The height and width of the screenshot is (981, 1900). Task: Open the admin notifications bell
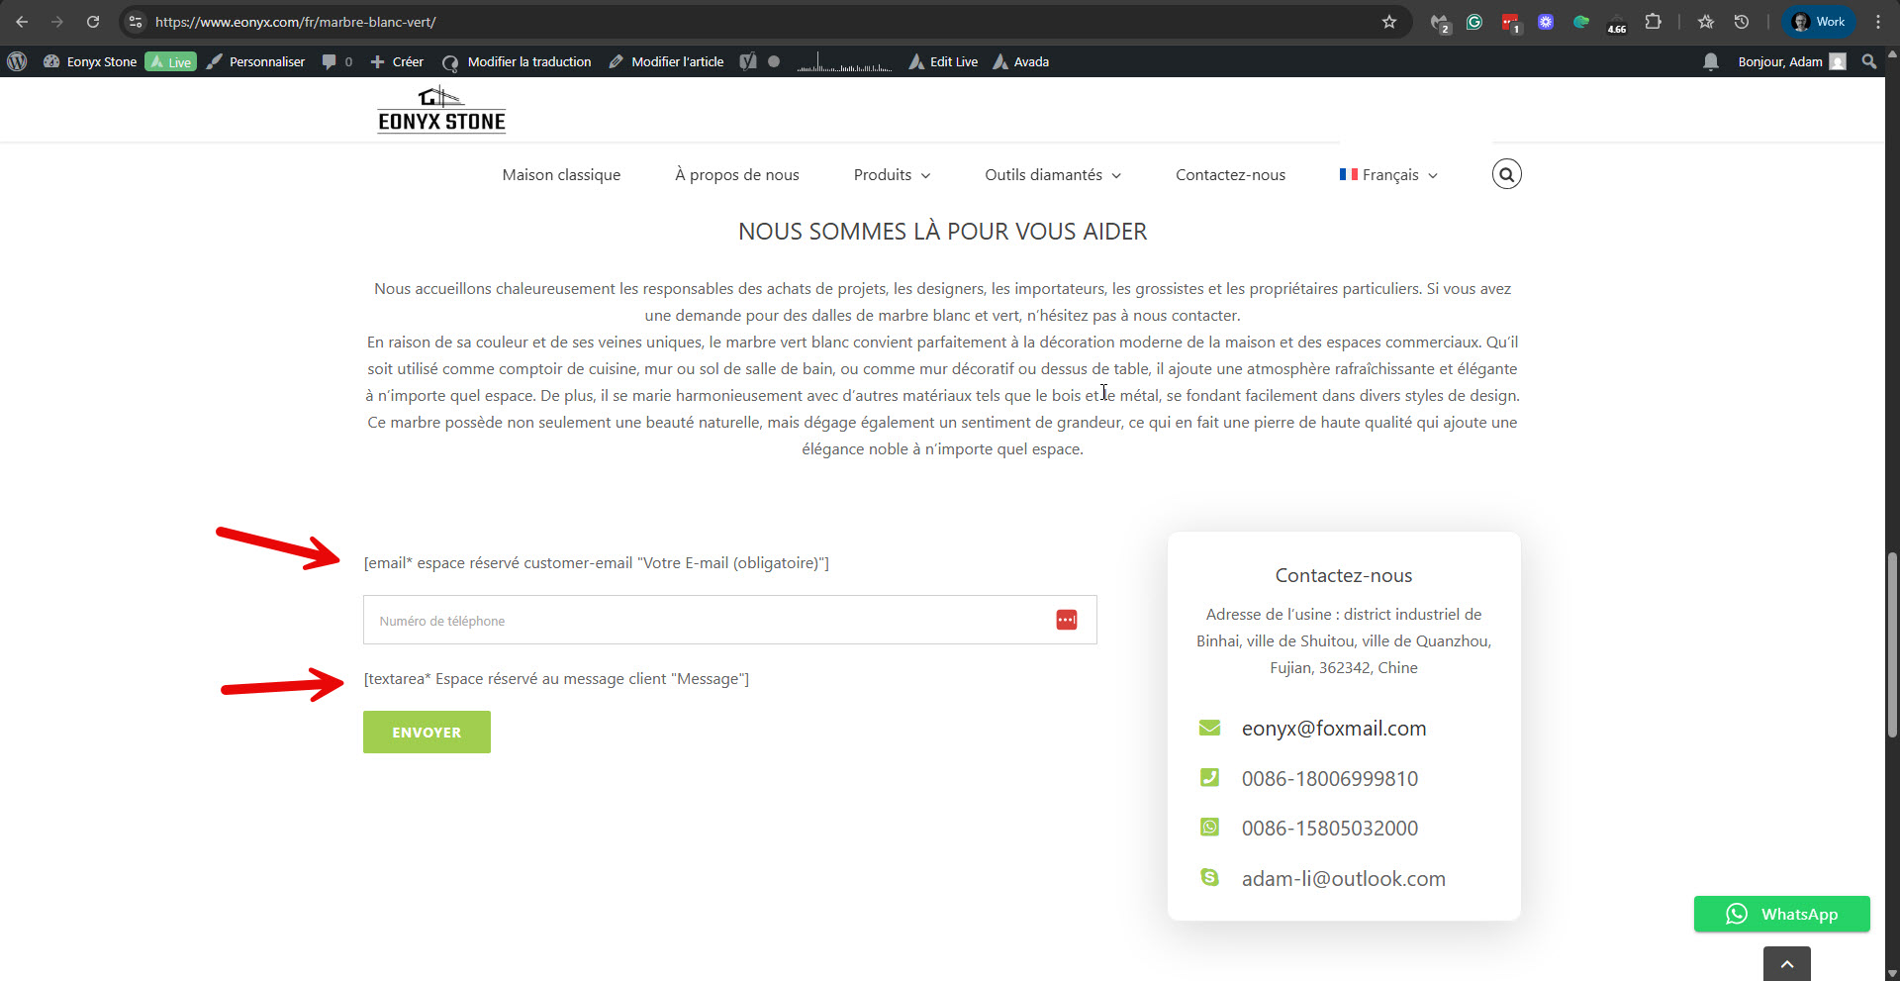pyautogui.click(x=1710, y=61)
